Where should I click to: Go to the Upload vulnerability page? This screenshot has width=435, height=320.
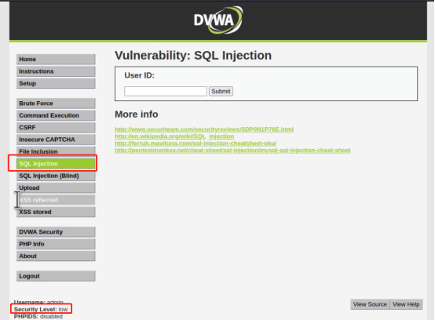pos(56,188)
